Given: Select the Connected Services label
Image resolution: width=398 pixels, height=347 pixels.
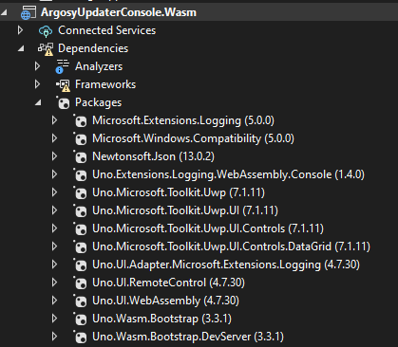Looking at the screenshot, I should pos(107,30).
